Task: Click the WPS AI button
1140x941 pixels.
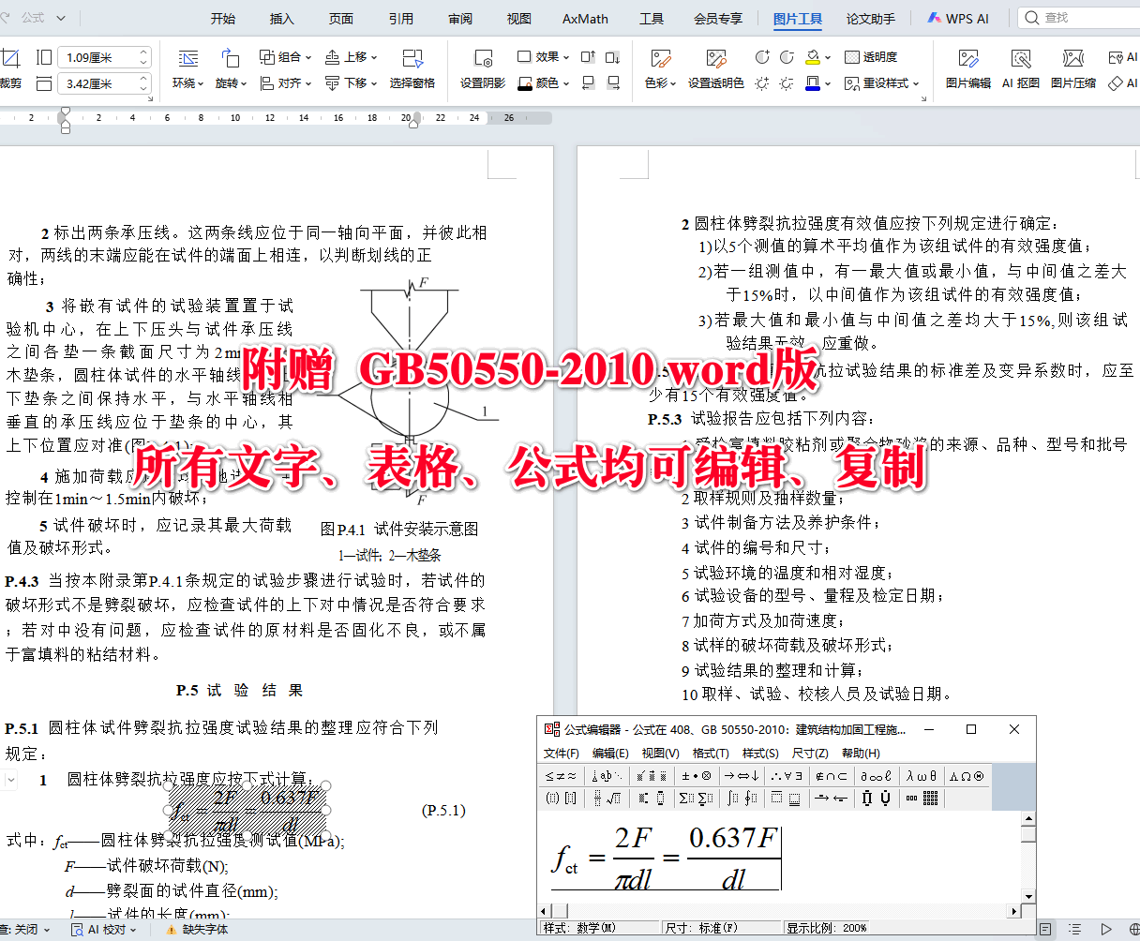Action: click(x=958, y=18)
